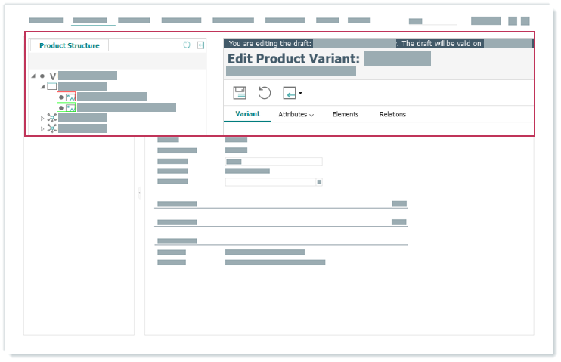The width and height of the screenshot is (561, 362).
Task: Switch to the Elements tab
Action: click(x=346, y=114)
